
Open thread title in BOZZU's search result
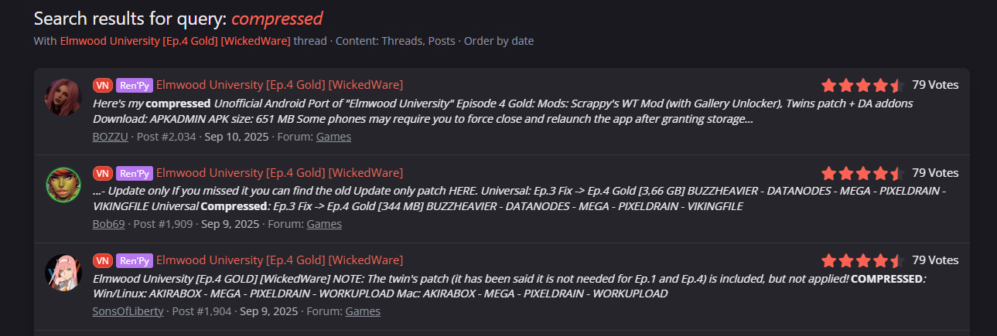point(279,85)
